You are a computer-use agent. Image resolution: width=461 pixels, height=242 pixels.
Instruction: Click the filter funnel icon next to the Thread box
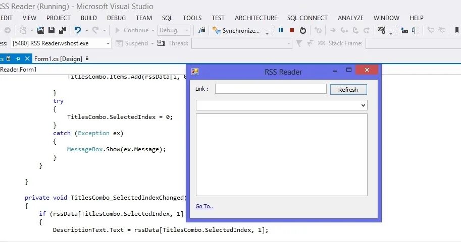[299, 43]
